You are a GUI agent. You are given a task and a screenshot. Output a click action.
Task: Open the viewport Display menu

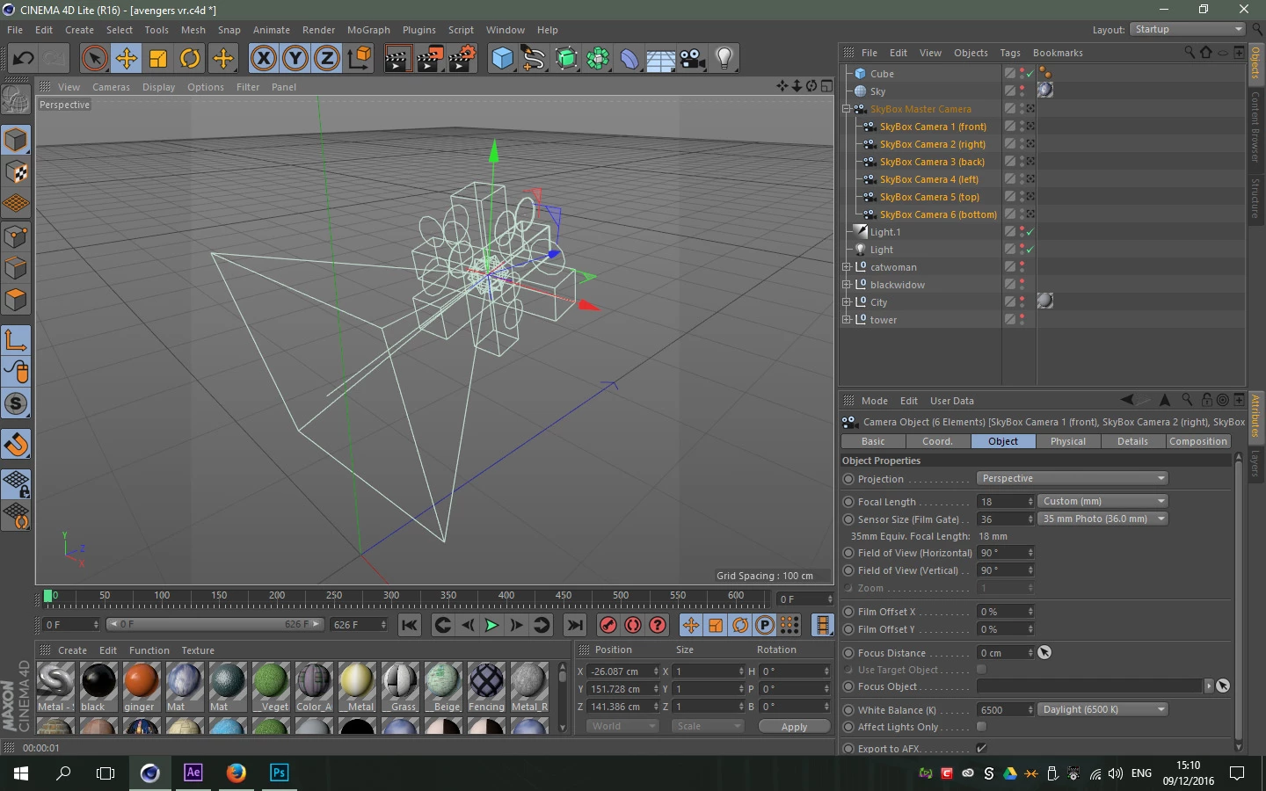[158, 87]
